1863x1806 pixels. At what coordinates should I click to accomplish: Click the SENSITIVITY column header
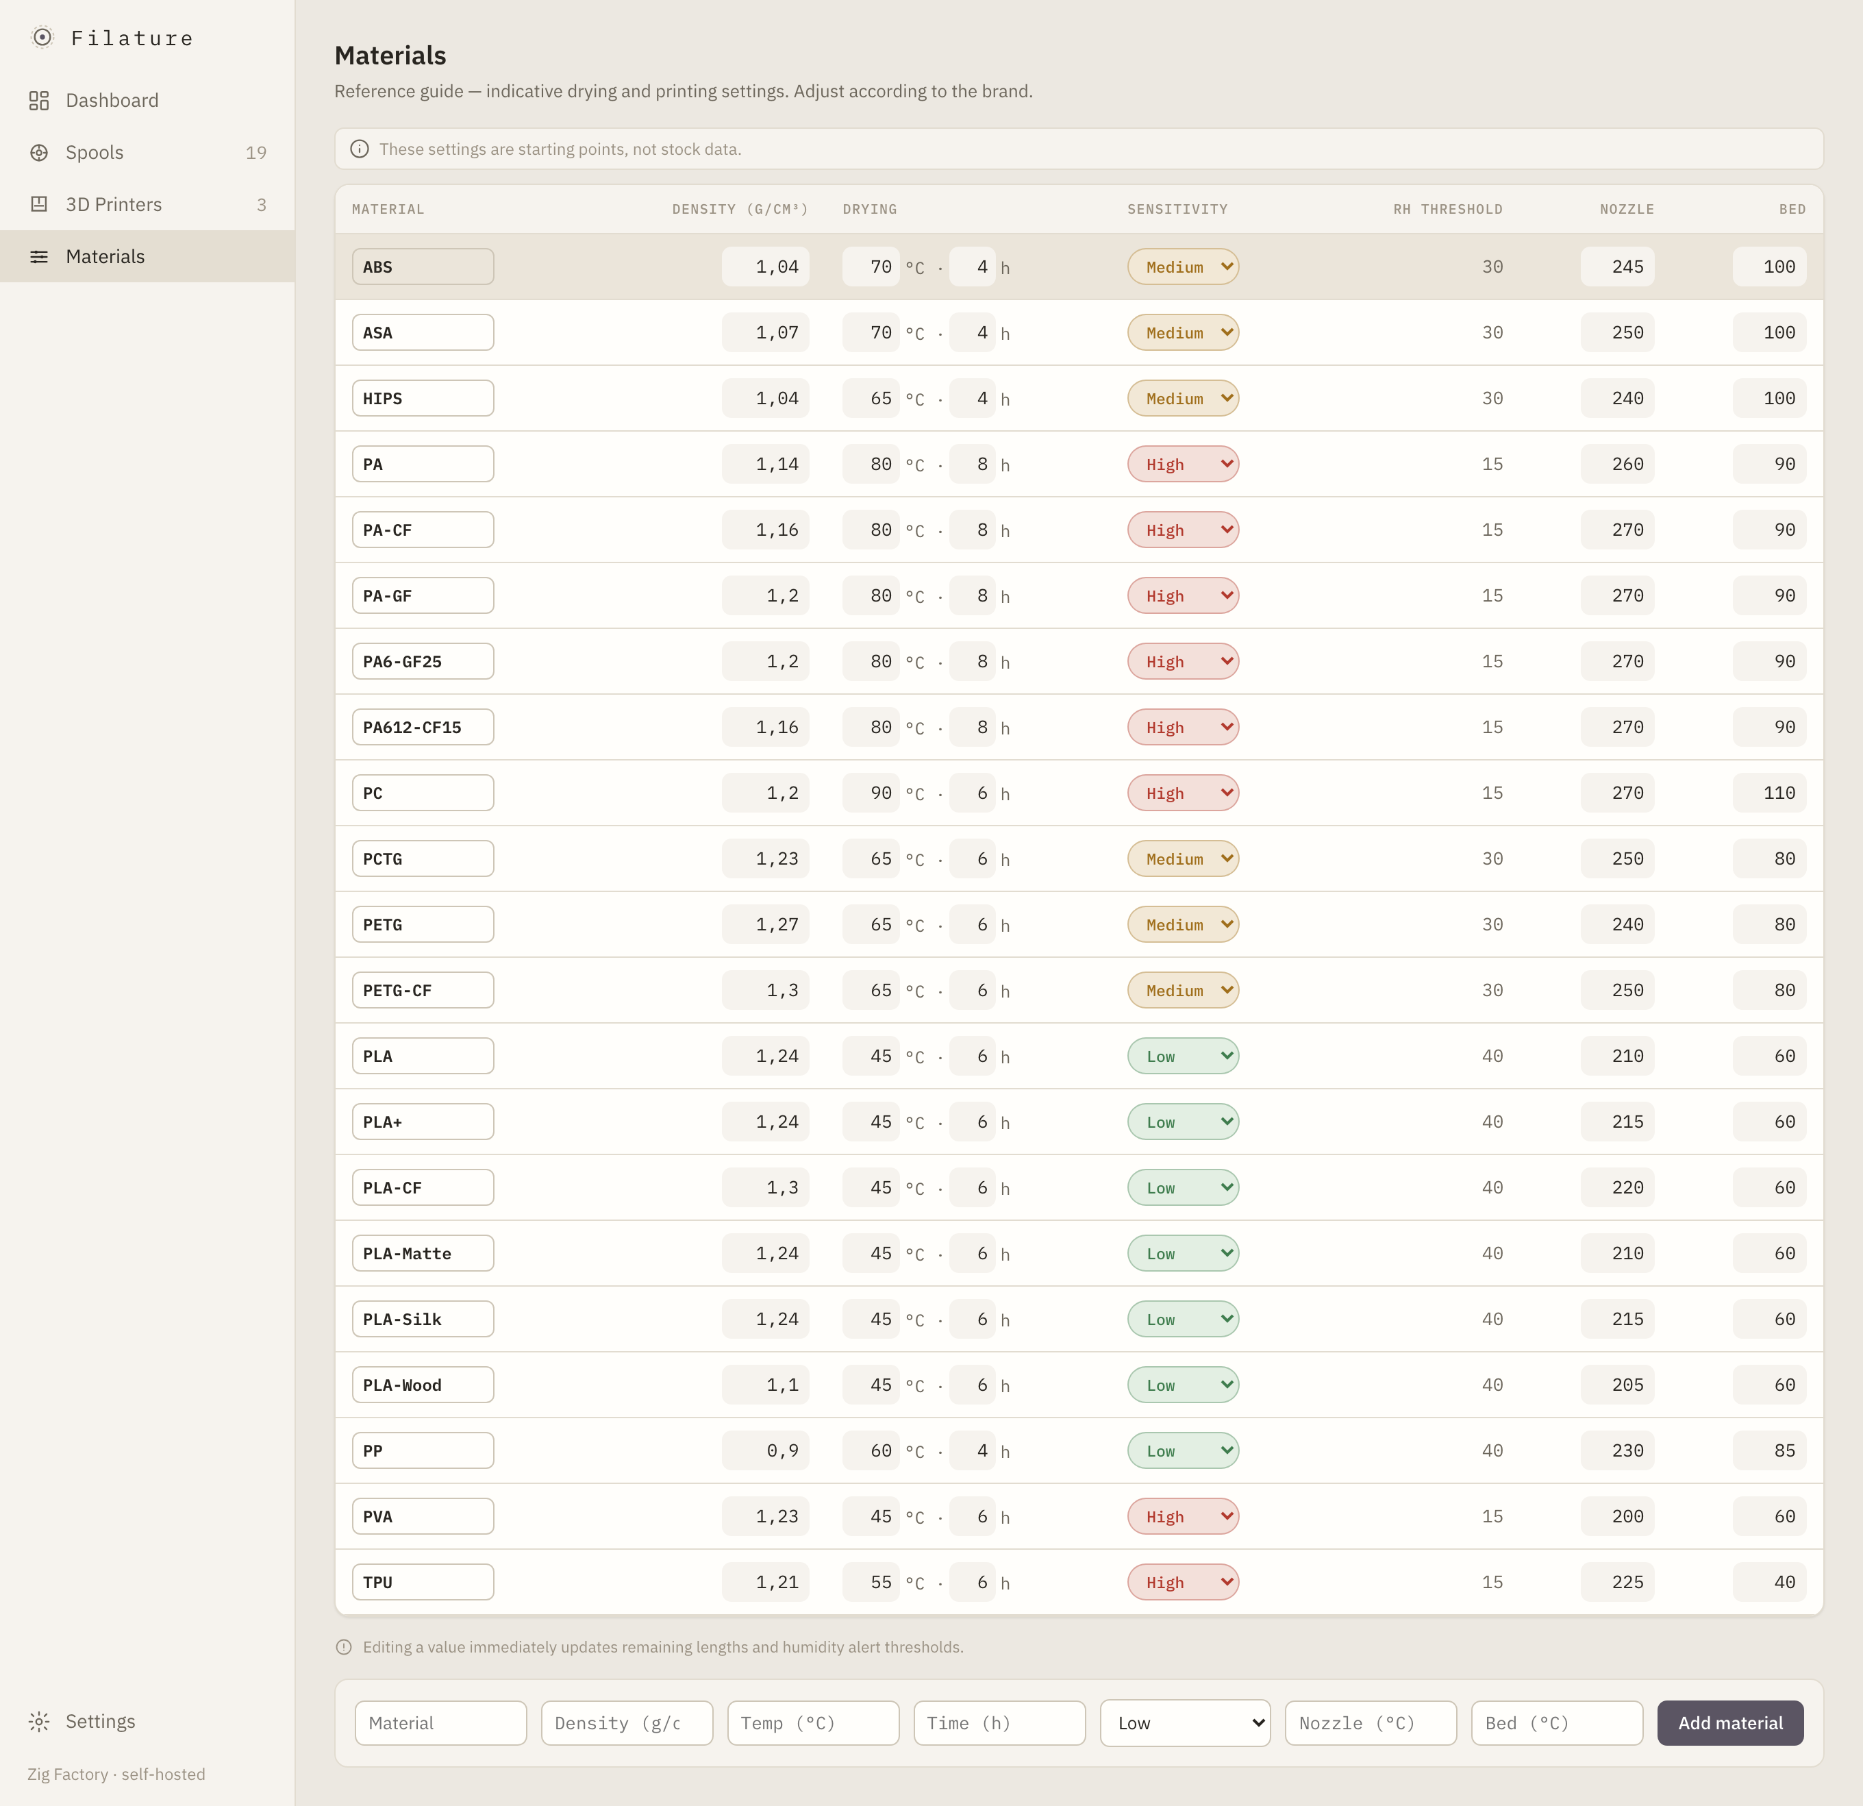[x=1177, y=209]
